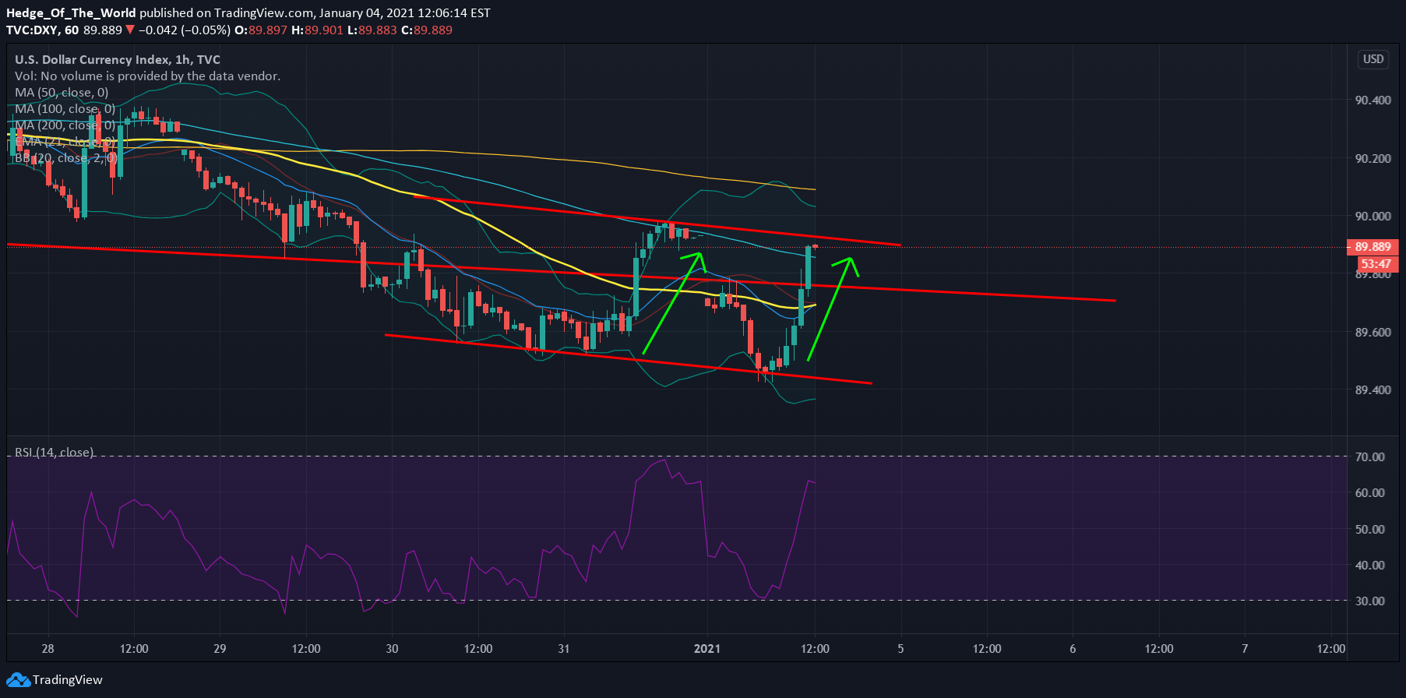Click the L:89.883 low value in header
Image resolution: width=1406 pixels, height=698 pixels.
(x=372, y=30)
